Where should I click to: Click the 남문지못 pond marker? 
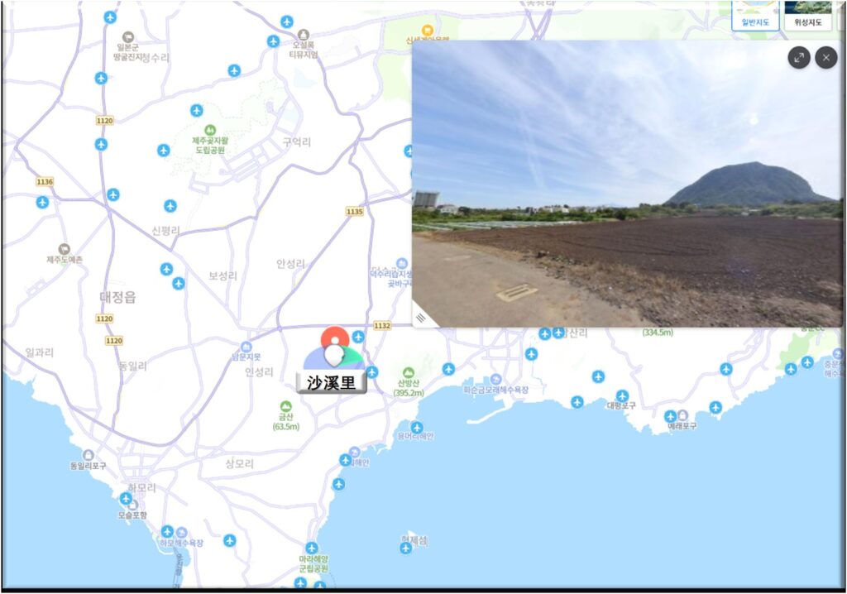[246, 347]
